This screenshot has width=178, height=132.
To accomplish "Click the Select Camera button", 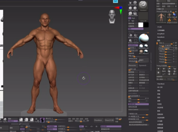I will pyautogui.click(x=138, y=109).
